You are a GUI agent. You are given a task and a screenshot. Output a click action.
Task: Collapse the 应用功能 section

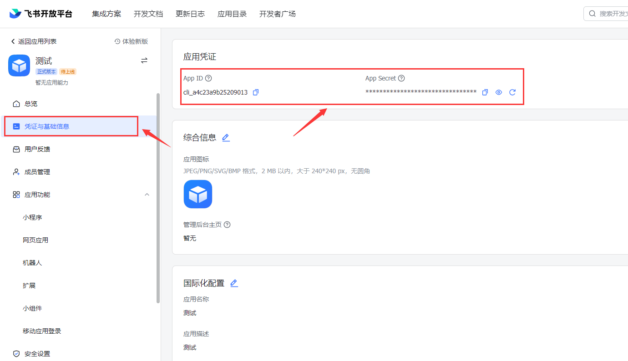tap(147, 195)
